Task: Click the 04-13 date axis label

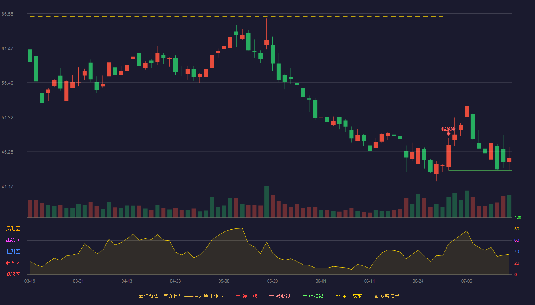Action: pos(127,281)
